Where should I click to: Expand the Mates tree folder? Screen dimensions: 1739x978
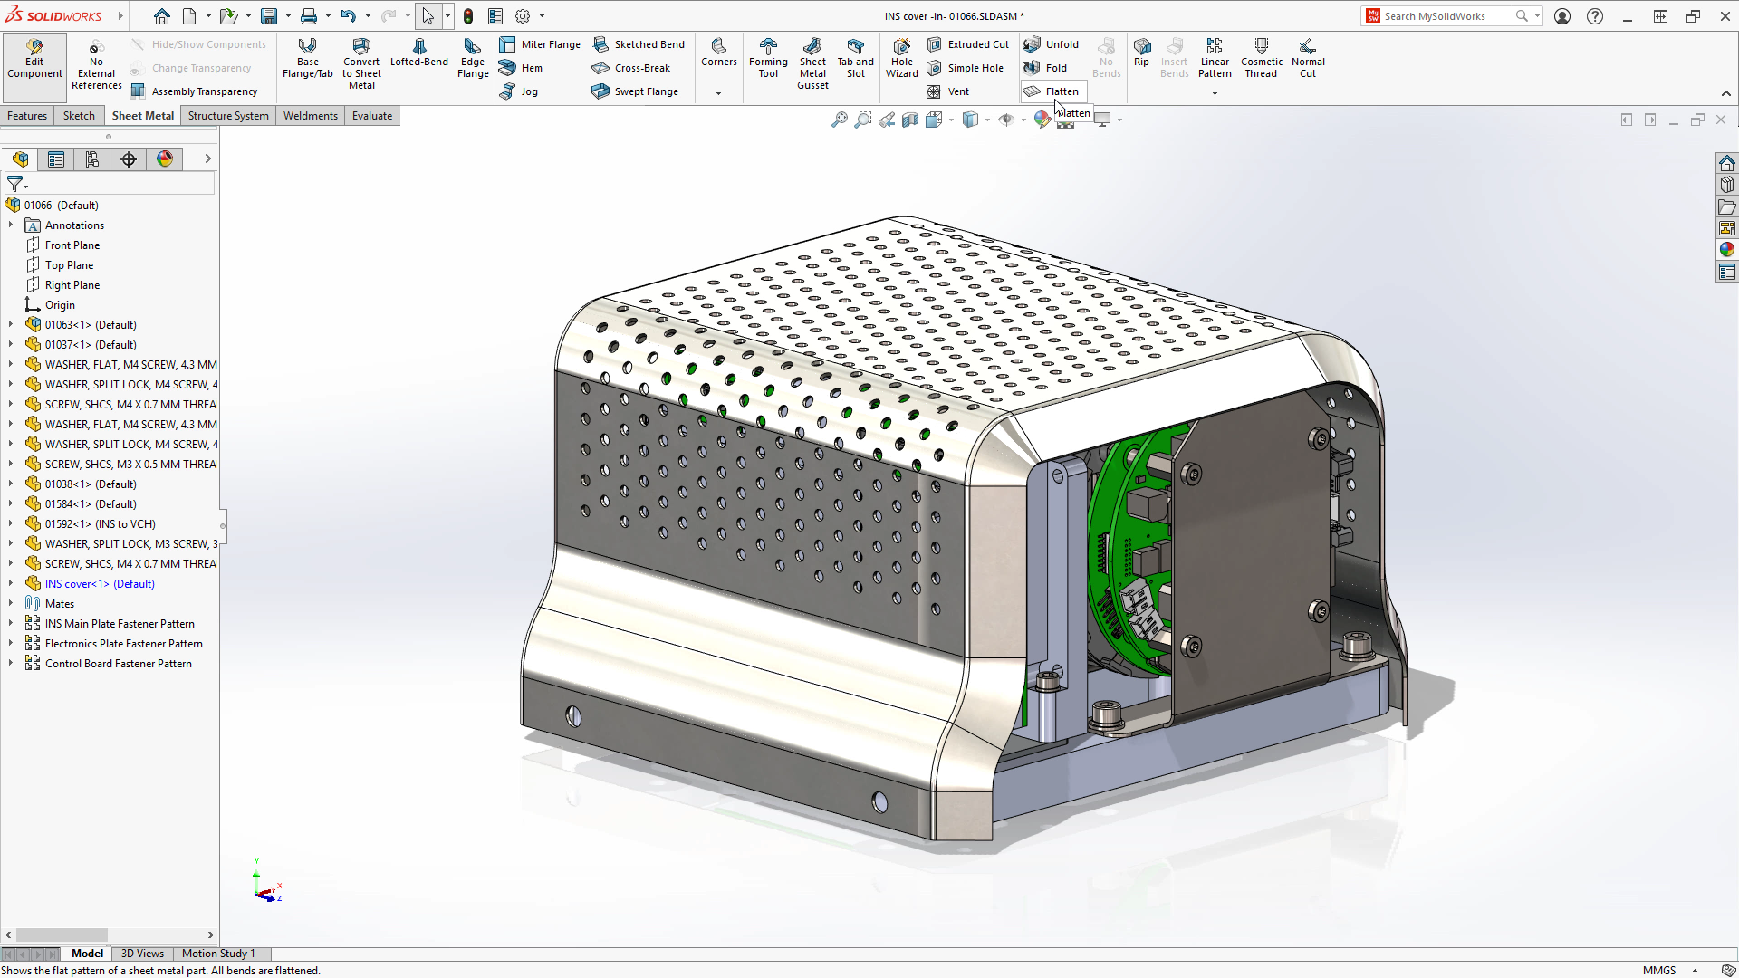(x=11, y=604)
